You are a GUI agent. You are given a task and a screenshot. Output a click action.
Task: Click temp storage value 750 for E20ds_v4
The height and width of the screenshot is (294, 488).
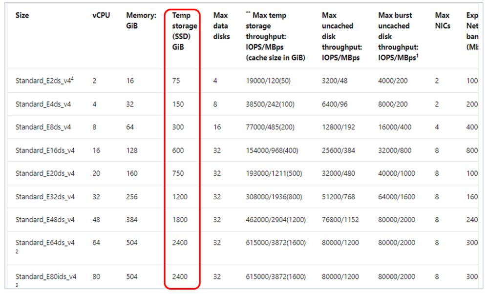pos(178,173)
